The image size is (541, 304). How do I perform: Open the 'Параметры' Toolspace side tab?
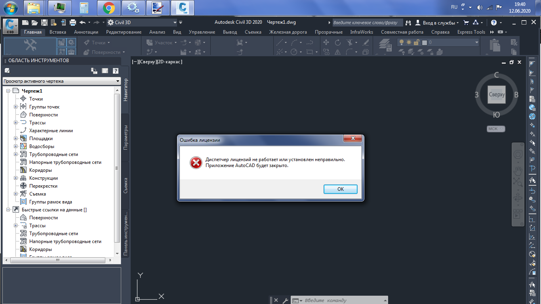[x=125, y=137]
